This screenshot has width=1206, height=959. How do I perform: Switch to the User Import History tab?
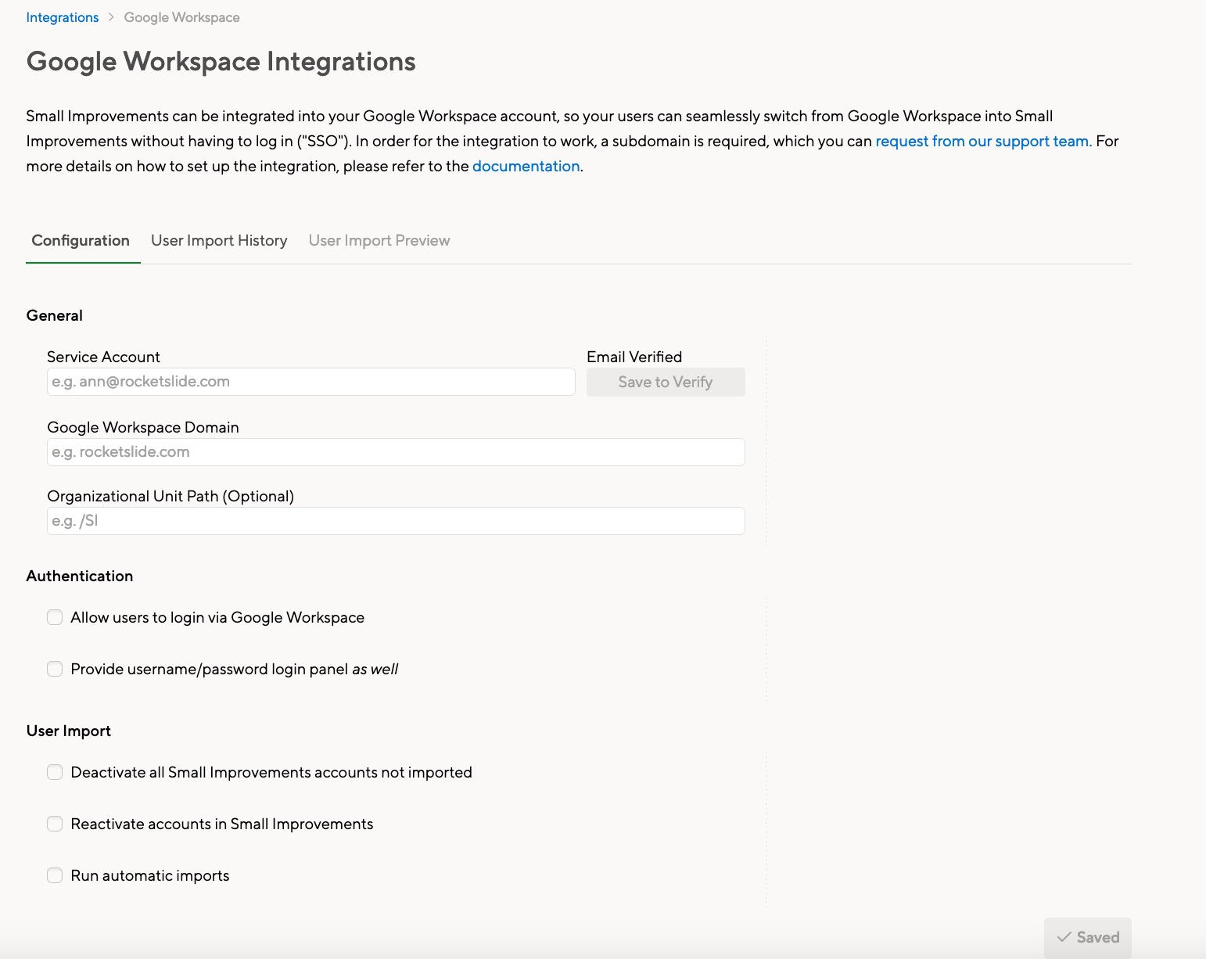(x=219, y=240)
